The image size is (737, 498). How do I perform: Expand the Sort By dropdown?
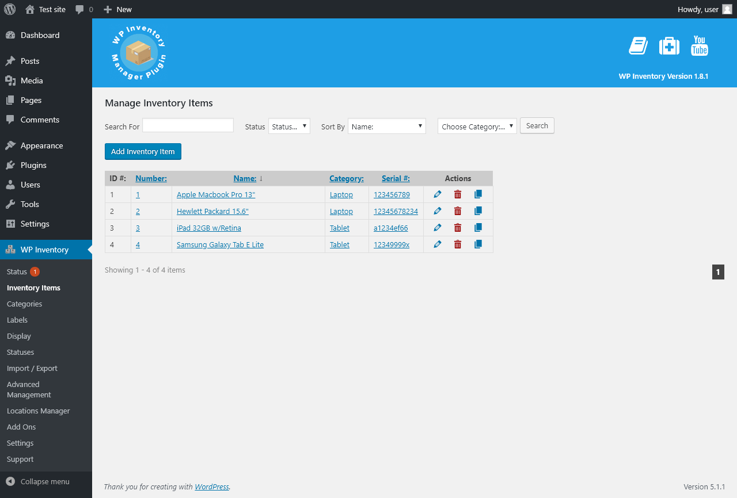[387, 127]
